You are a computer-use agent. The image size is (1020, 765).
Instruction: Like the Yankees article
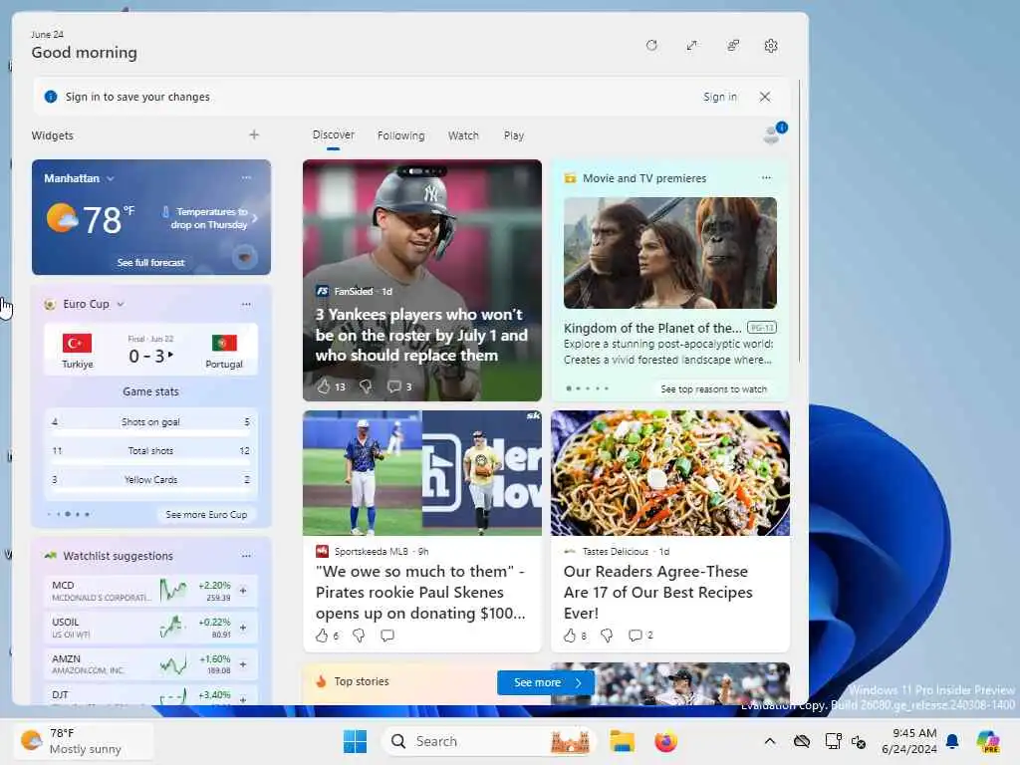coord(324,386)
